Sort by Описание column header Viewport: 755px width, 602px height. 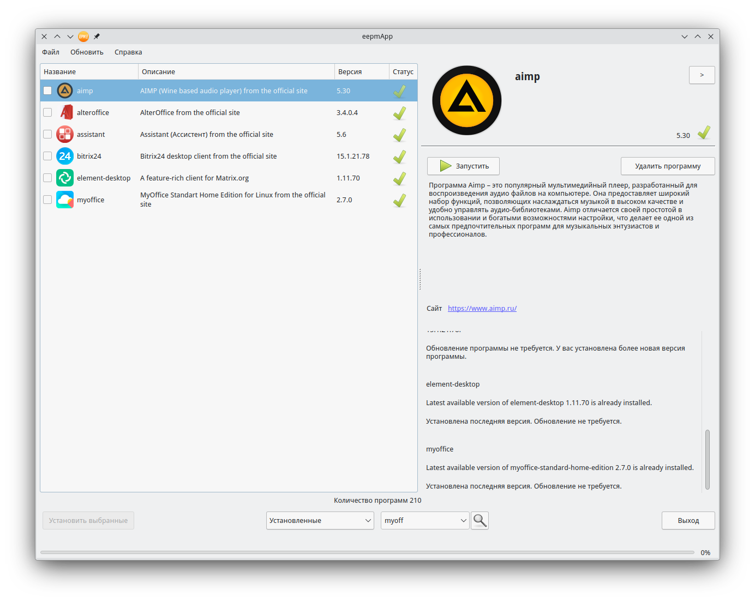coord(236,71)
